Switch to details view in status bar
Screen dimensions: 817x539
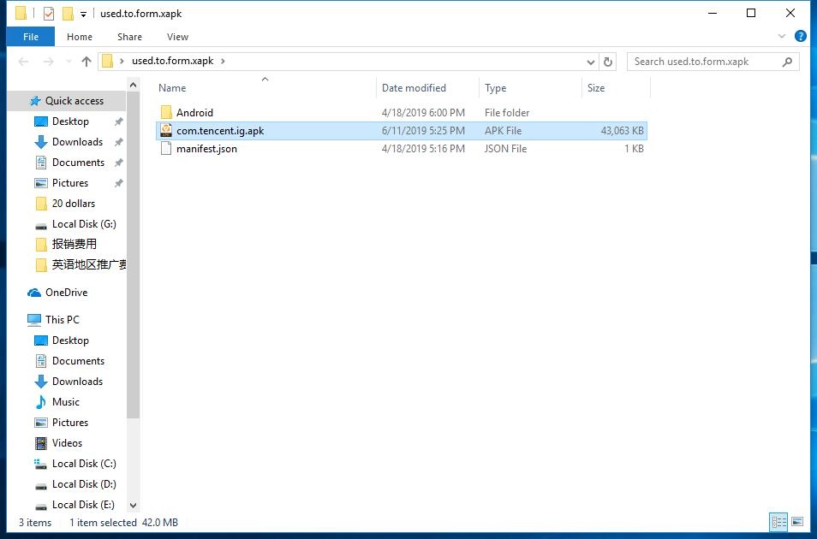point(778,522)
